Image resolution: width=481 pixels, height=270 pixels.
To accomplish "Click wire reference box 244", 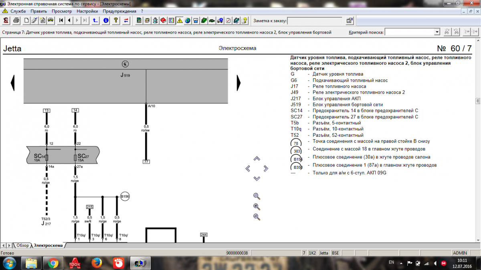I will coord(204,234).
